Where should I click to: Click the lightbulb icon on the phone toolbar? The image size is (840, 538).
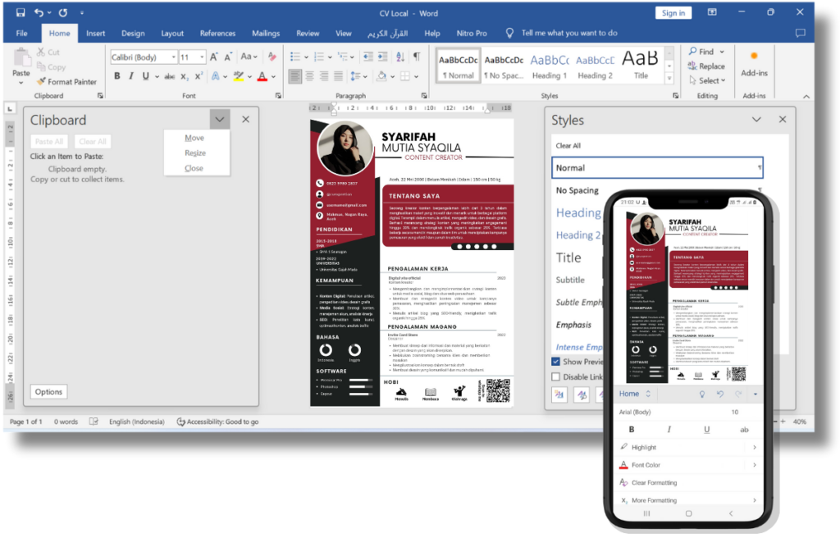pos(702,394)
